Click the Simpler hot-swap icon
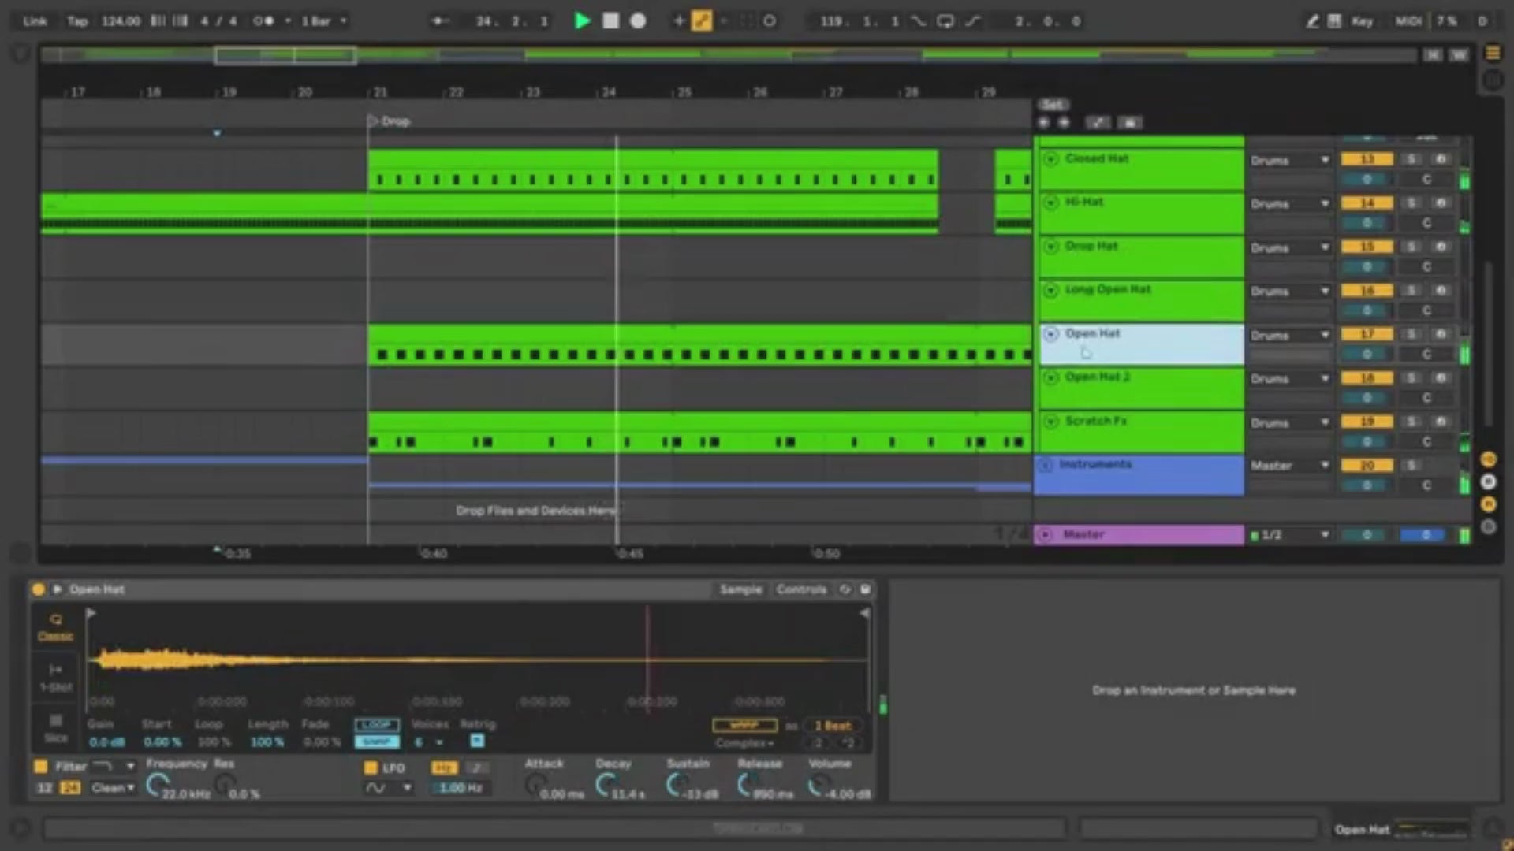Screen dimensions: 1514x851 click(845, 589)
